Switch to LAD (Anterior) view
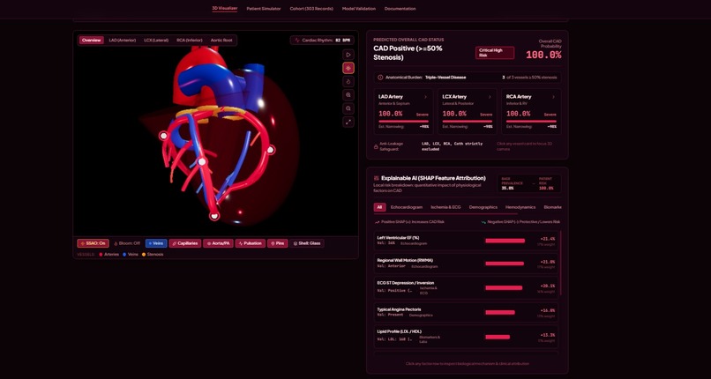This screenshot has height=379, width=711. point(123,41)
